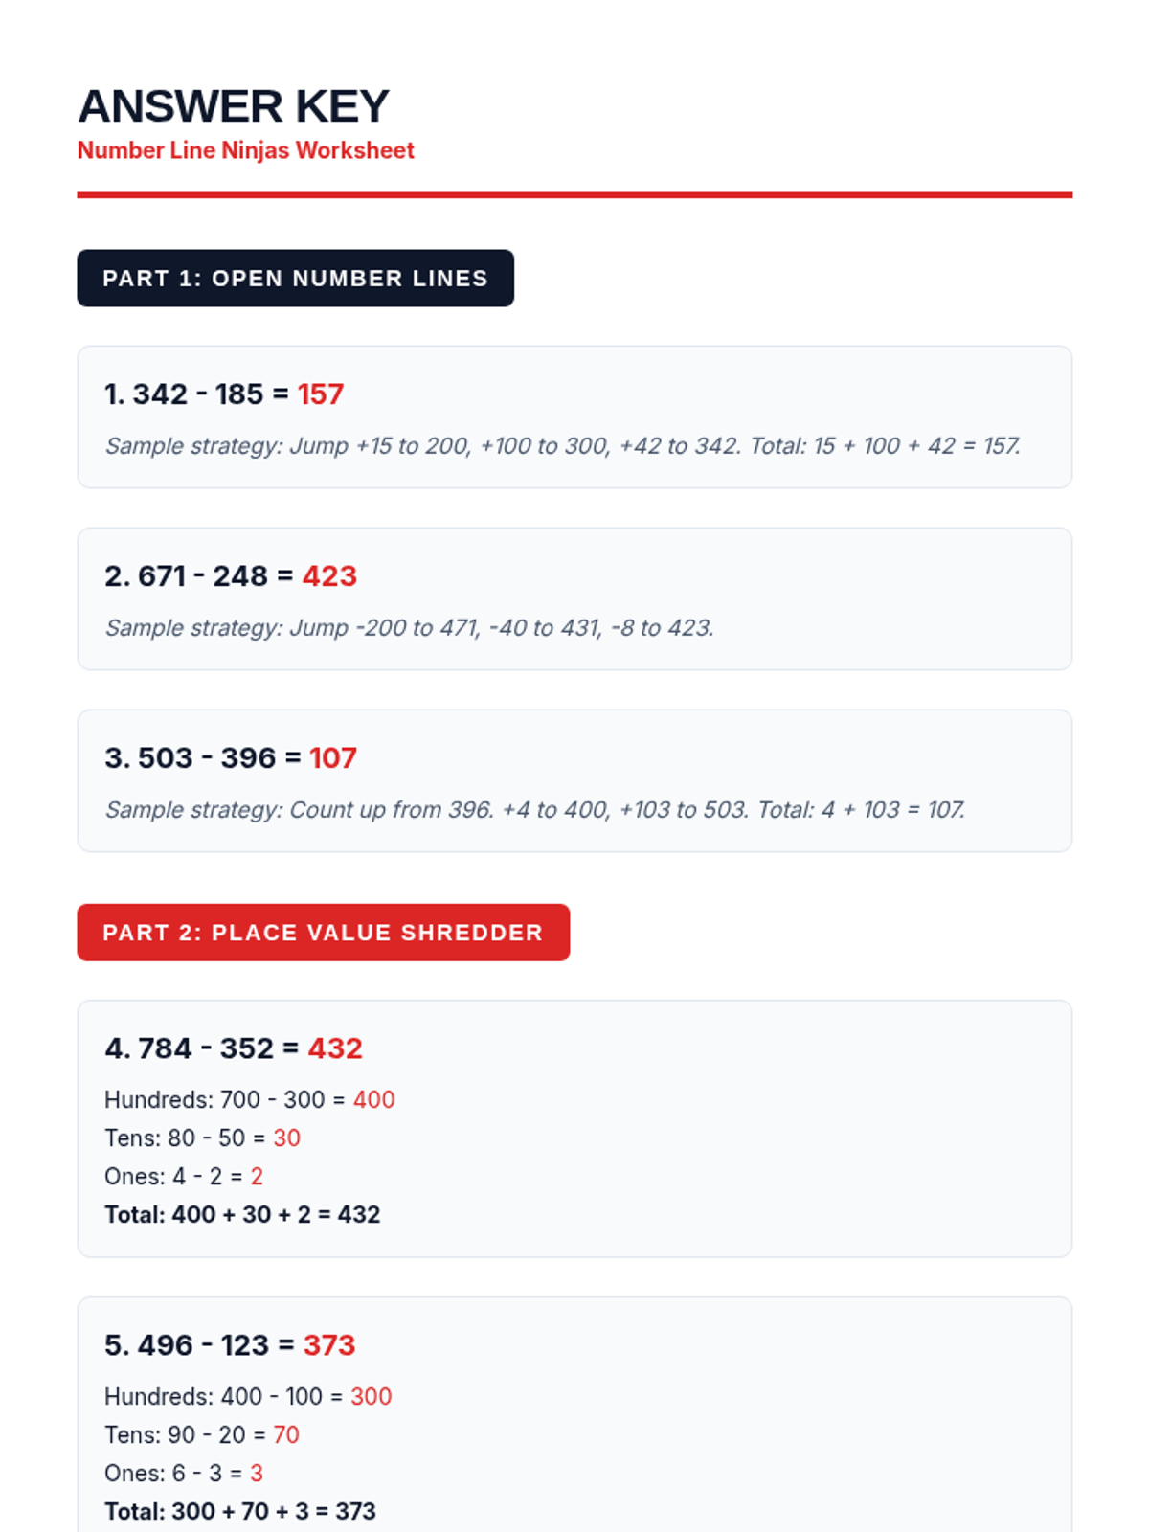
Task: Click the Ones: 4 - 2 line
Action: coord(184,1177)
